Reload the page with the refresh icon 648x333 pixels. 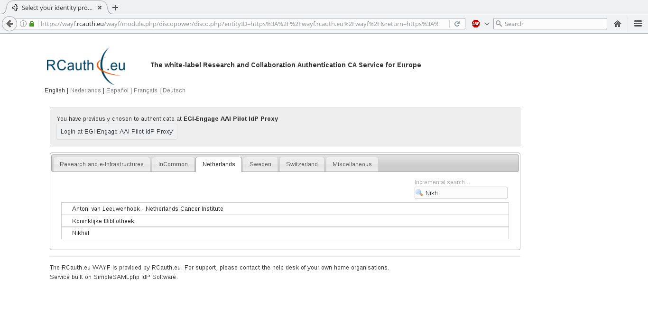pos(457,24)
